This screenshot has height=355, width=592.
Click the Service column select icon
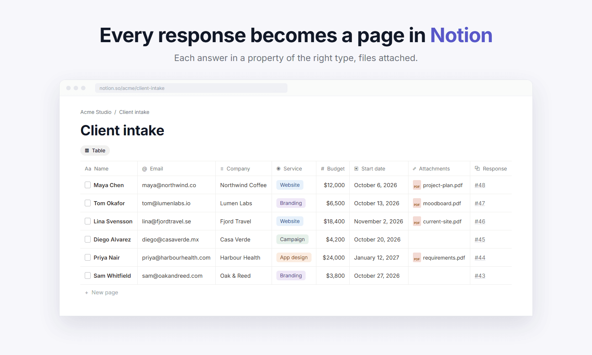[279, 169]
